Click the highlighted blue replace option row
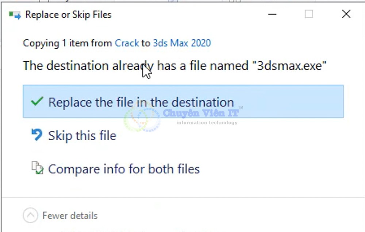The width and height of the screenshot is (365, 232). pyautogui.click(x=182, y=102)
